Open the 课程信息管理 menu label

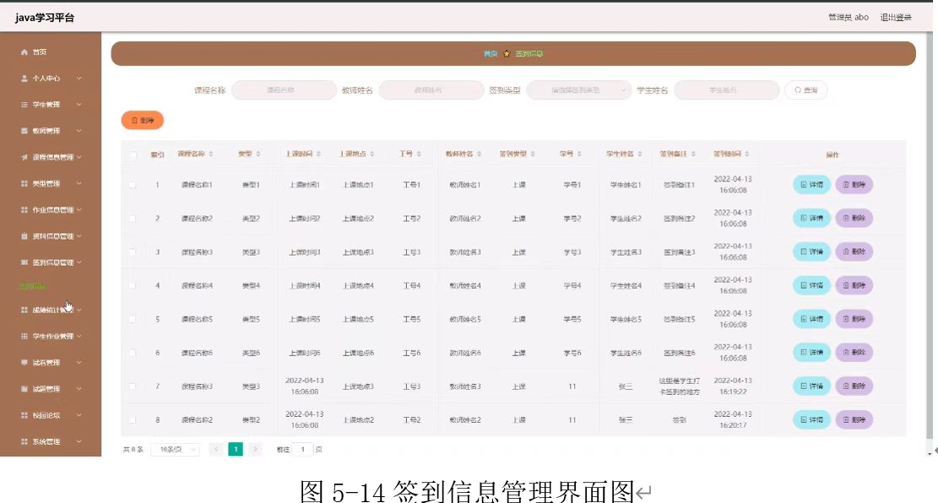point(52,157)
